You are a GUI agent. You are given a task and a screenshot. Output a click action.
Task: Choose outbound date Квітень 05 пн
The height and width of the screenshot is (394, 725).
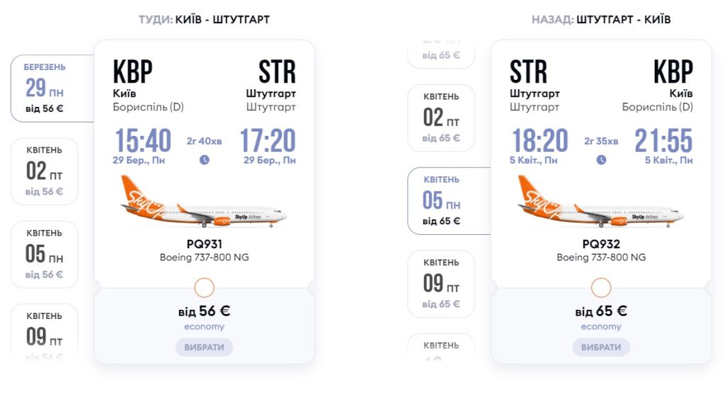(45, 254)
